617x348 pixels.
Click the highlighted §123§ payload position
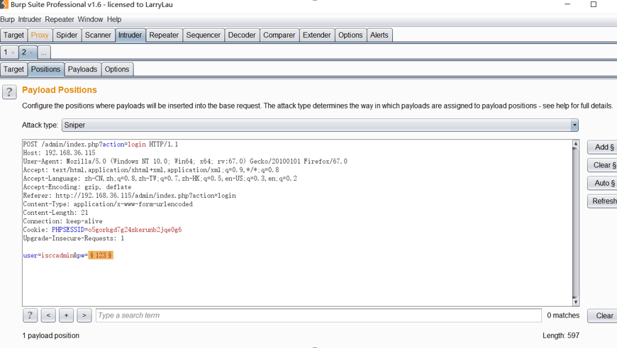coord(101,255)
